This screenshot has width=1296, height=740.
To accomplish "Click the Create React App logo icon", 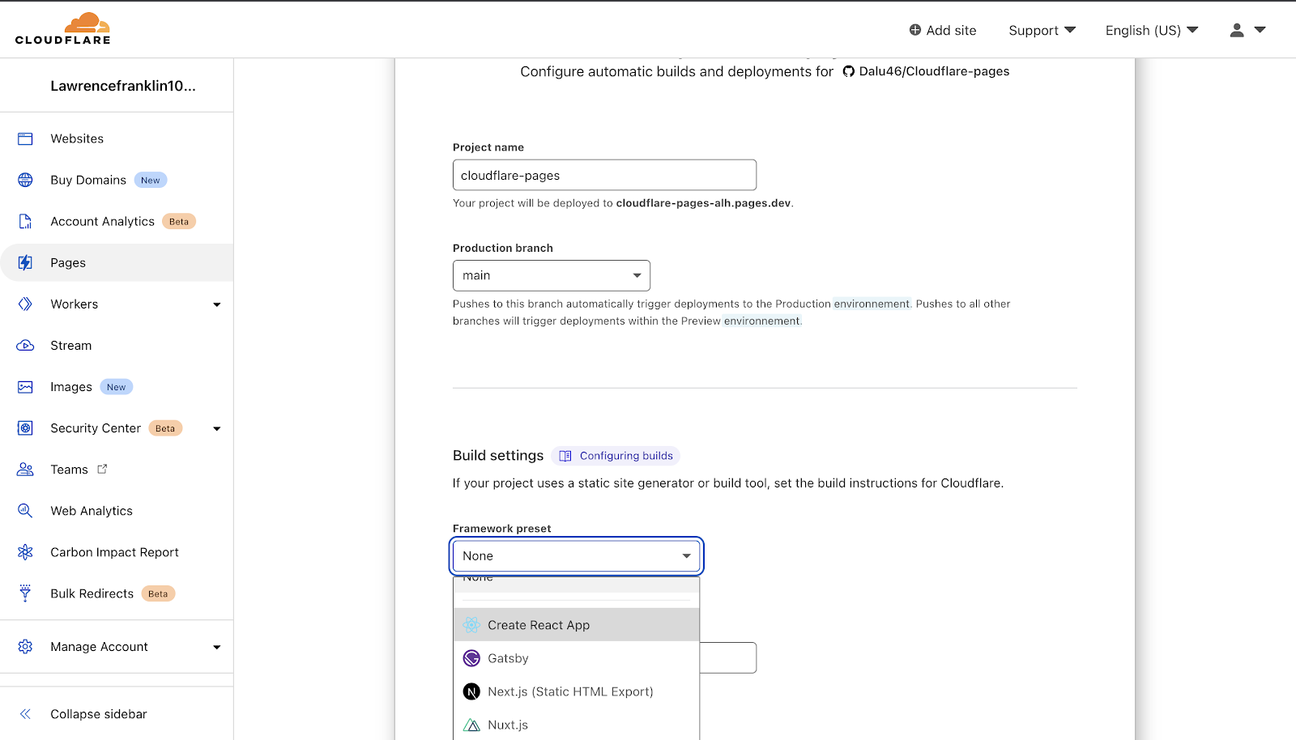I will click(471, 625).
